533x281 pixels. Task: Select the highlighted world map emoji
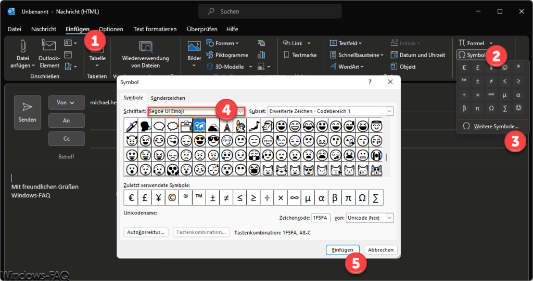point(199,126)
